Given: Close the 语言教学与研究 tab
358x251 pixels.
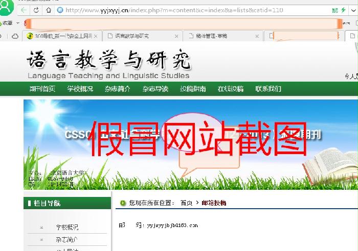Looking at the screenshot, I should click(177, 36).
